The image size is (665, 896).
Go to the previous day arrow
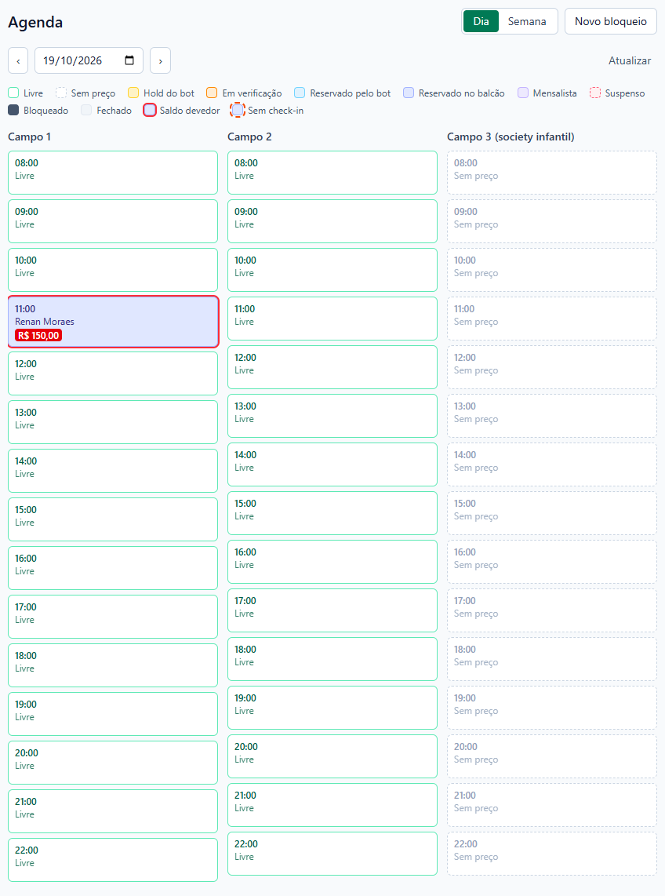click(x=18, y=60)
